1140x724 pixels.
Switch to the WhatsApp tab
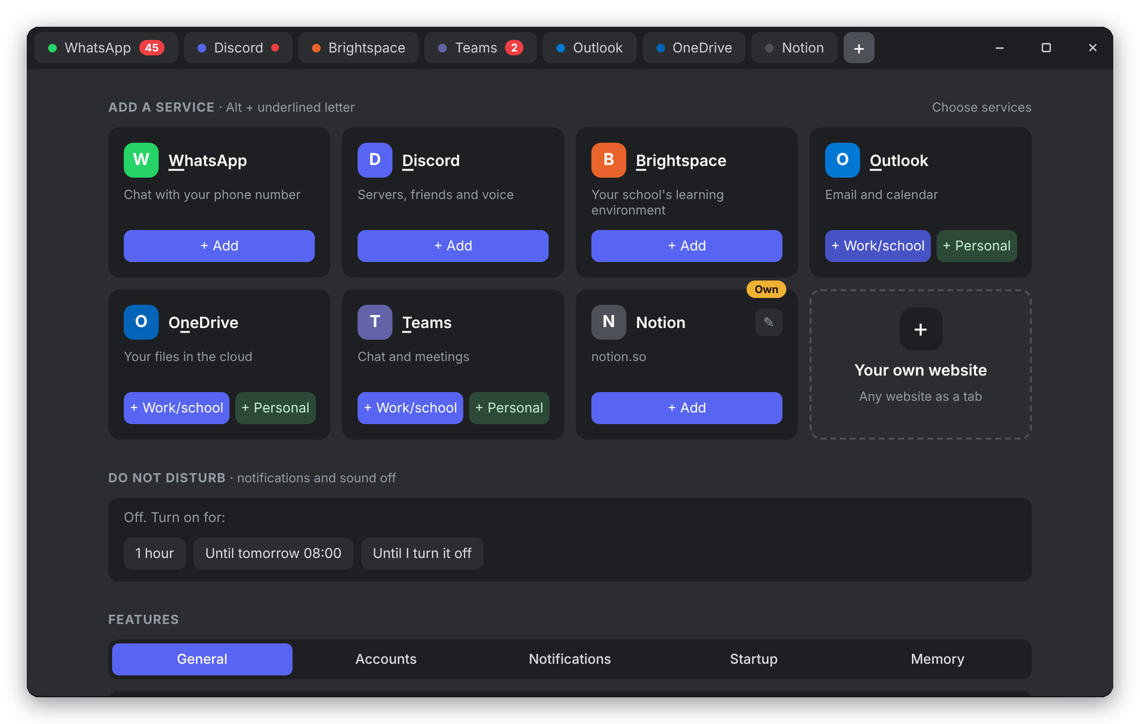[106, 48]
